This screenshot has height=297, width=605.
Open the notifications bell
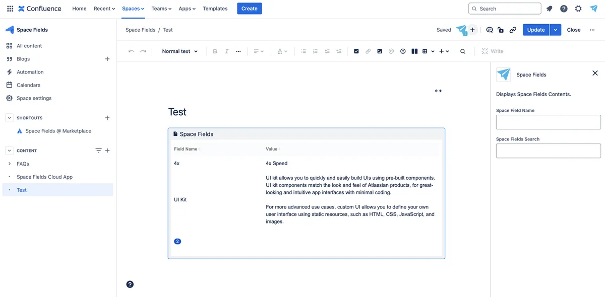pyautogui.click(x=550, y=9)
